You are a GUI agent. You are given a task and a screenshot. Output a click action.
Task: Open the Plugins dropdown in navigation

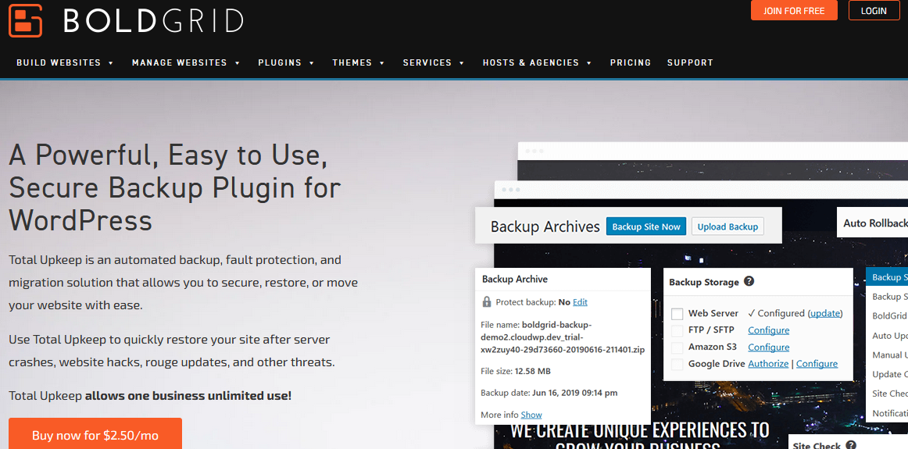point(286,62)
